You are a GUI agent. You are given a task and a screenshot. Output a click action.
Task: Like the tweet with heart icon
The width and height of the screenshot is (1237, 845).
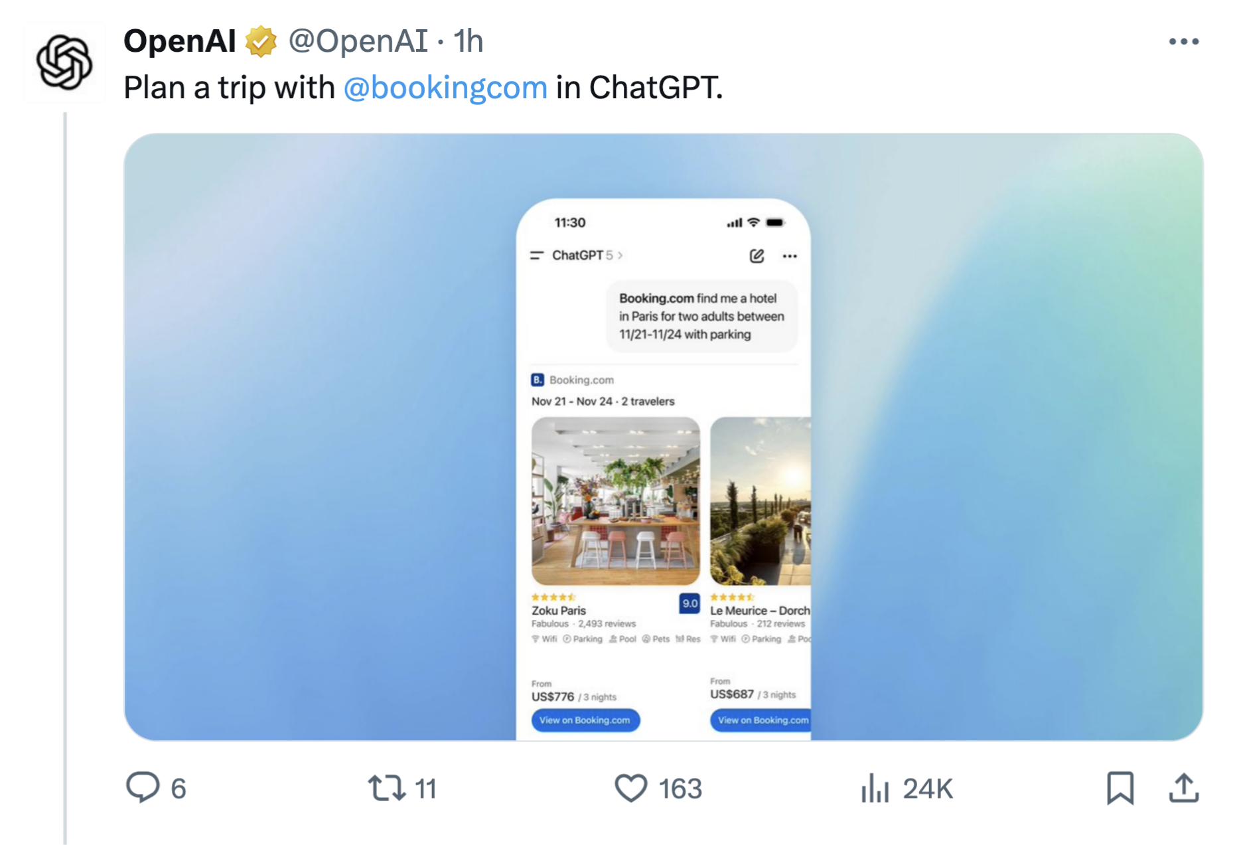pos(630,788)
